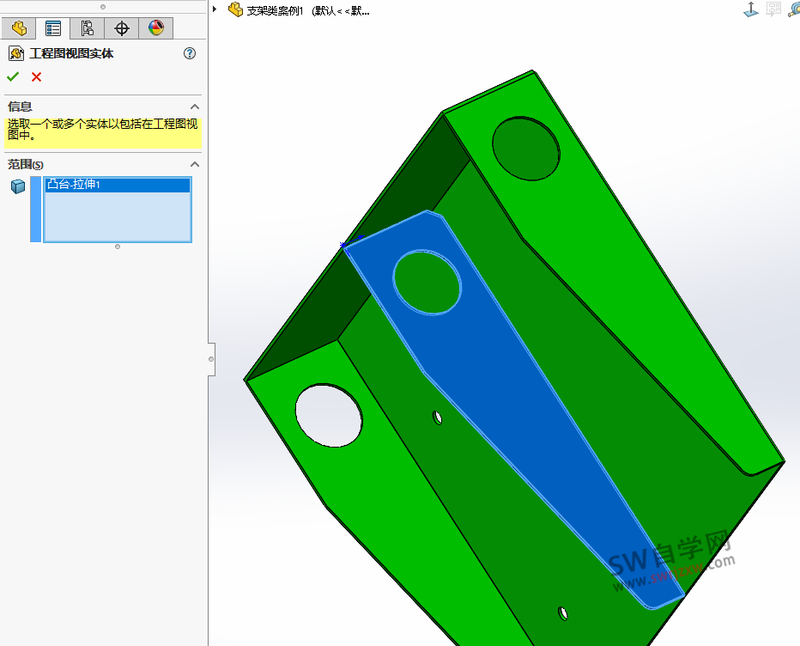Screen dimensions: 800x646
Task: Click the blue scope selection box icon
Action: (x=17, y=186)
